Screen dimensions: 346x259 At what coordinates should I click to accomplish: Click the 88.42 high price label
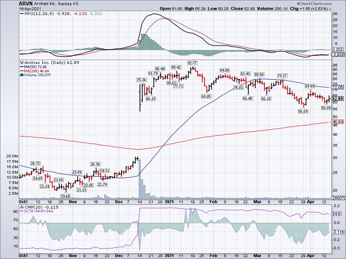tap(176, 67)
